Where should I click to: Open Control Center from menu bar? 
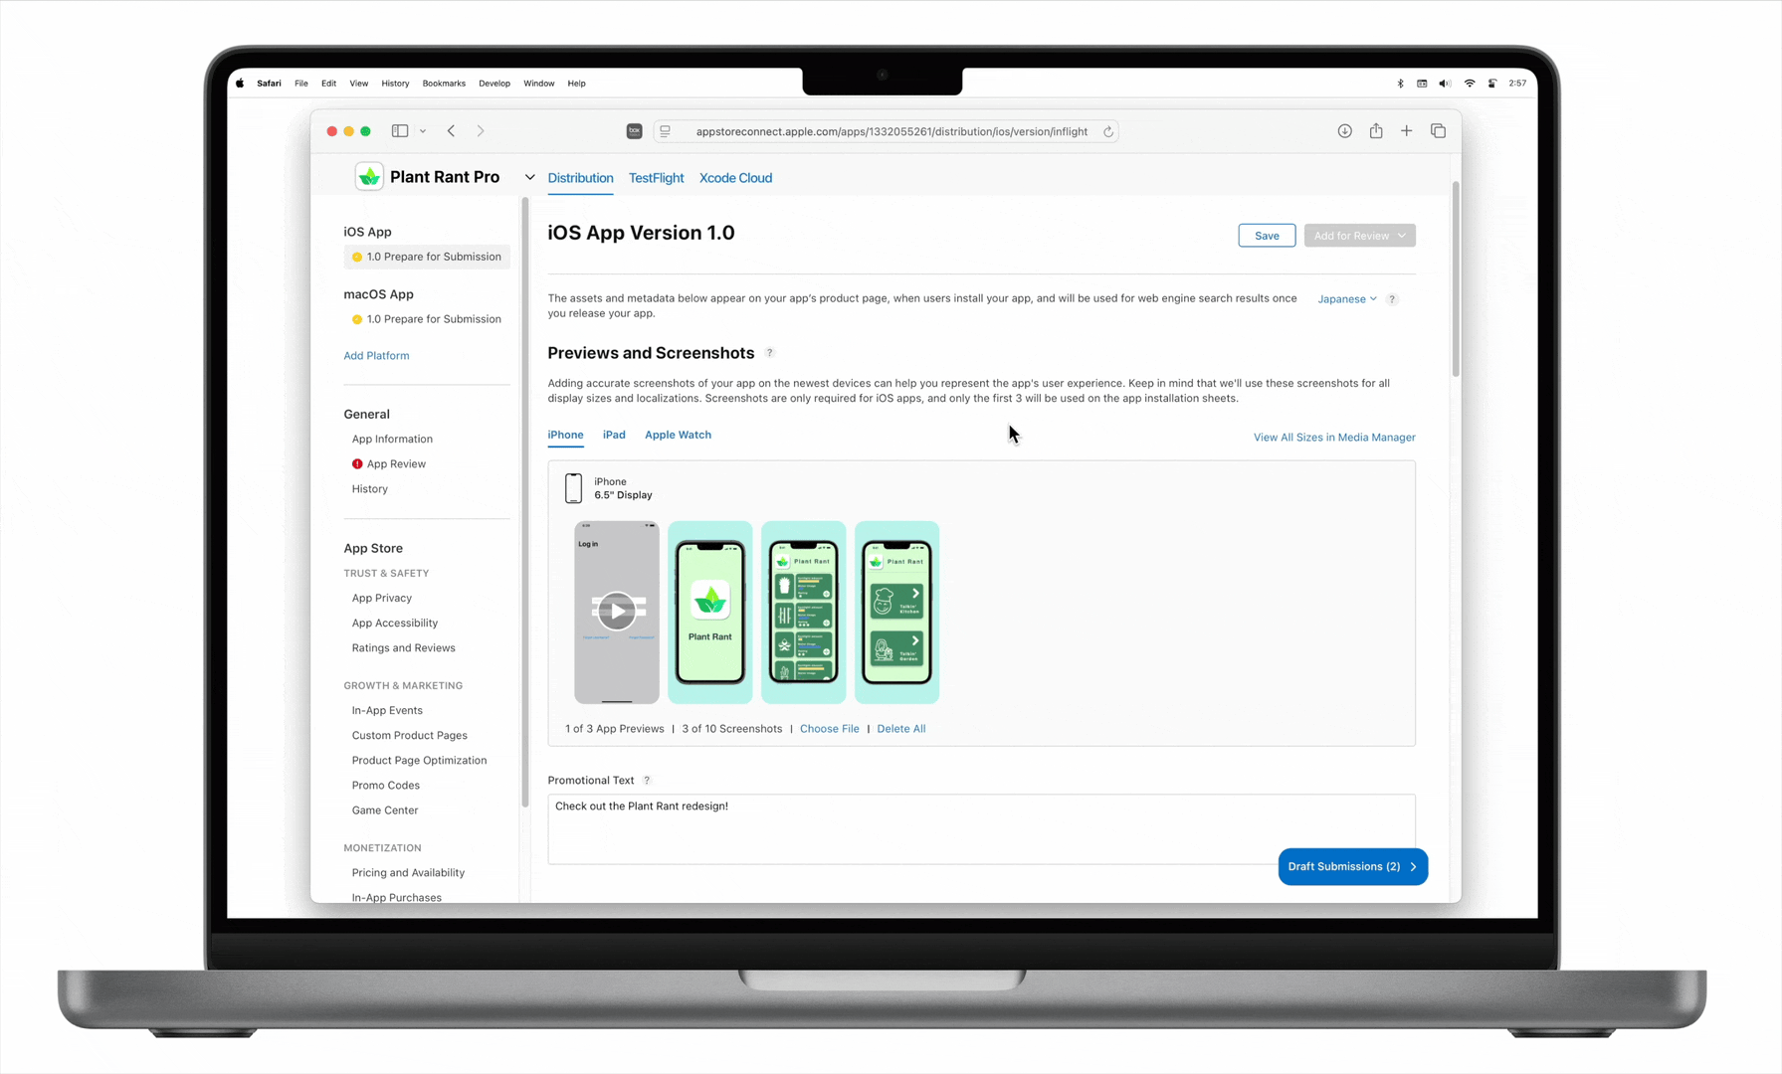click(1492, 84)
